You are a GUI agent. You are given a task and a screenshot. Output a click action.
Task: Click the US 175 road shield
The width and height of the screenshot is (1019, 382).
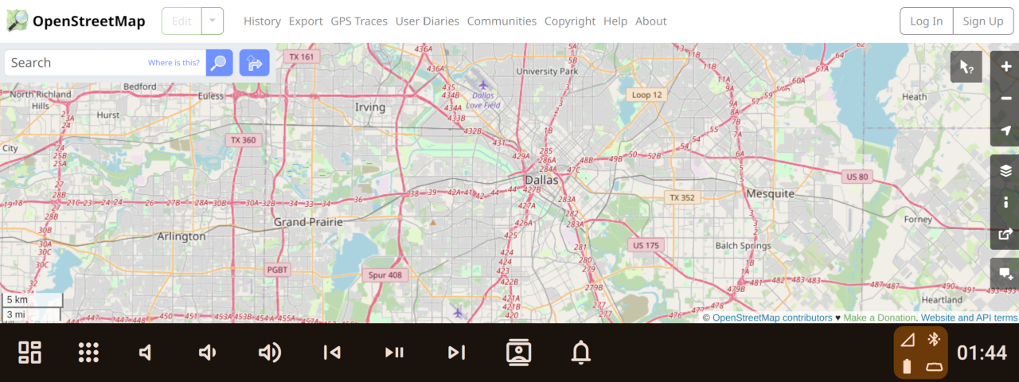(646, 245)
